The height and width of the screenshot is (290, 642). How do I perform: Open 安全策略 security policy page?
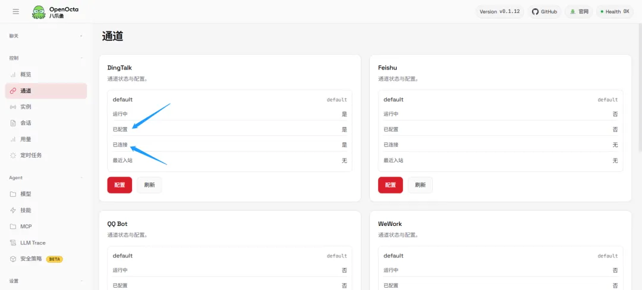[46, 259]
